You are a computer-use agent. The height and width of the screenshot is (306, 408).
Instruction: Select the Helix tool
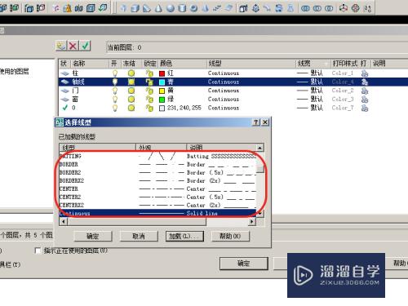click(217, 8)
